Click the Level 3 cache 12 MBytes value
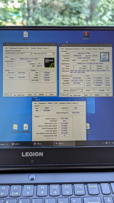Screen dimensions: 114x203 (x=98, y=85)
